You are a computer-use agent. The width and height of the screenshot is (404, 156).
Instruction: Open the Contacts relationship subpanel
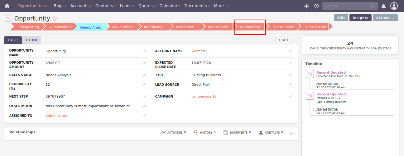271,133
